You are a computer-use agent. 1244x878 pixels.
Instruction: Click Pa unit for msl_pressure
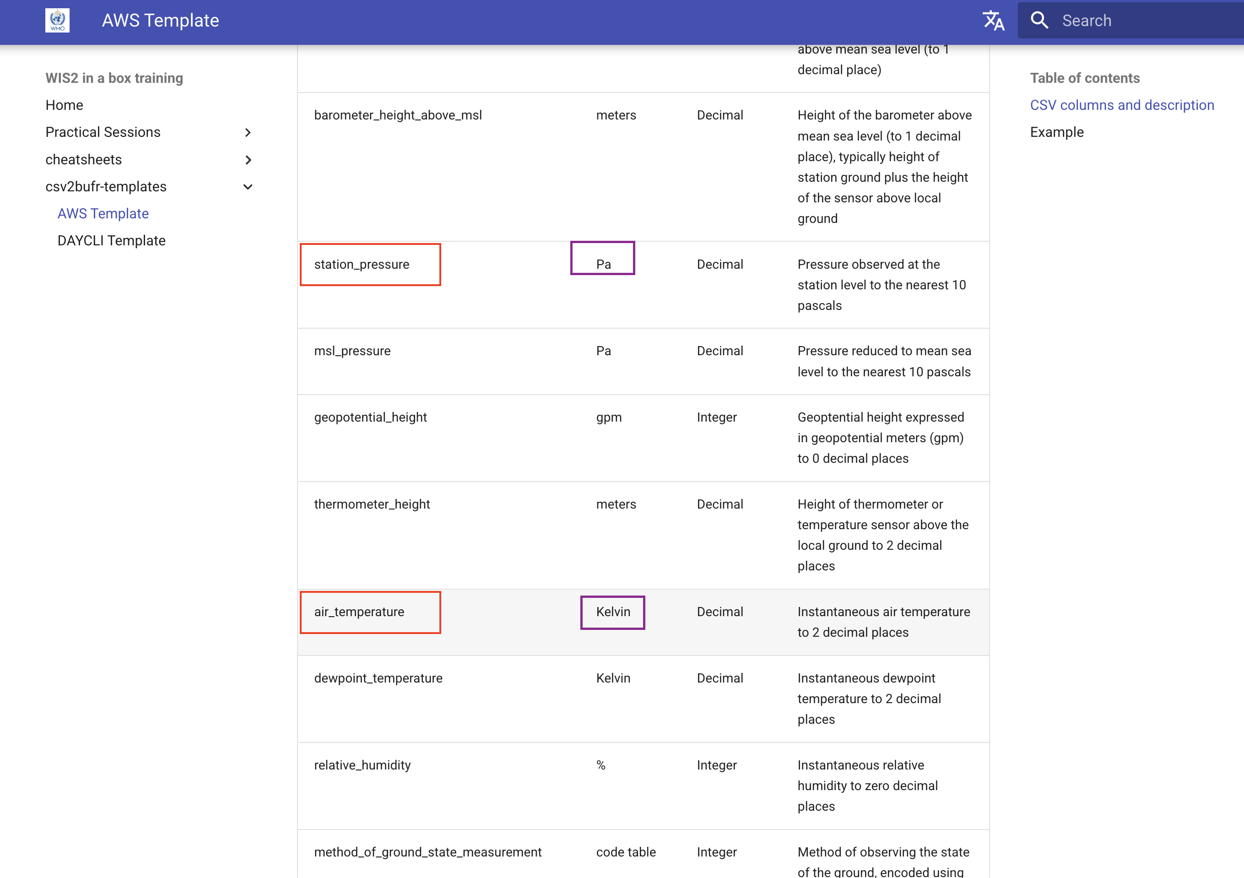[x=604, y=351]
